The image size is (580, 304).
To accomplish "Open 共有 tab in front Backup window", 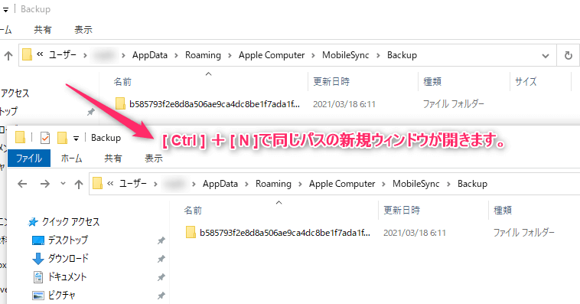I will click(x=112, y=158).
